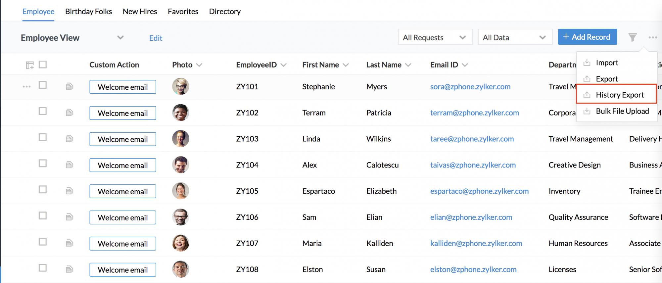Viewport: 662px width, 283px height.
Task: Send Welcome email to Linda
Action: 123,139
